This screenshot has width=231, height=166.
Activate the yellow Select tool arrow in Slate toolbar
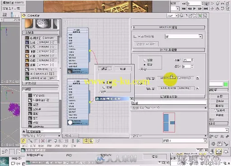point(23,141)
